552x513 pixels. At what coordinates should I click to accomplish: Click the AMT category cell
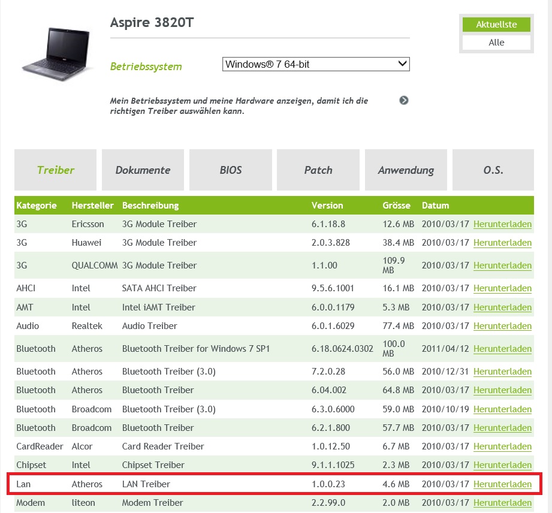click(x=25, y=307)
